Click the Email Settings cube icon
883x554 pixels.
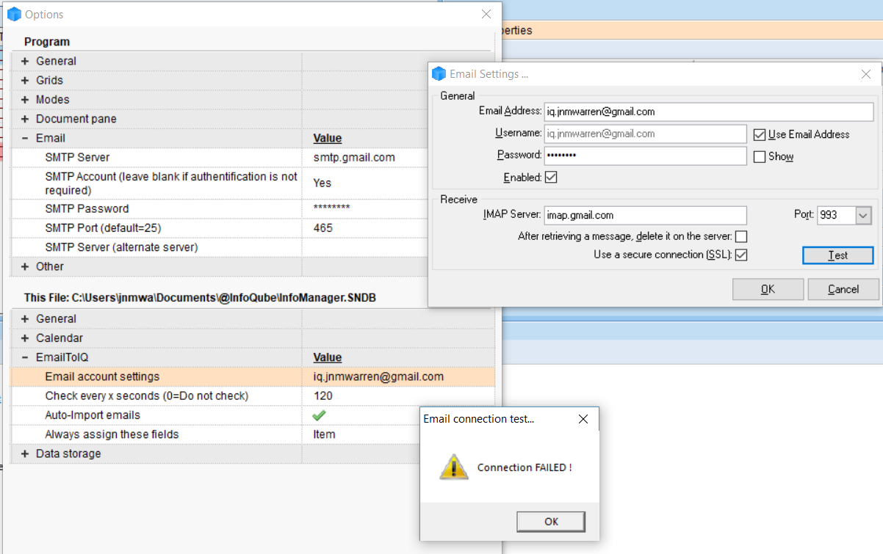click(x=439, y=73)
